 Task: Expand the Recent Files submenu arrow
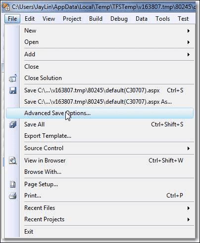pos(189,208)
